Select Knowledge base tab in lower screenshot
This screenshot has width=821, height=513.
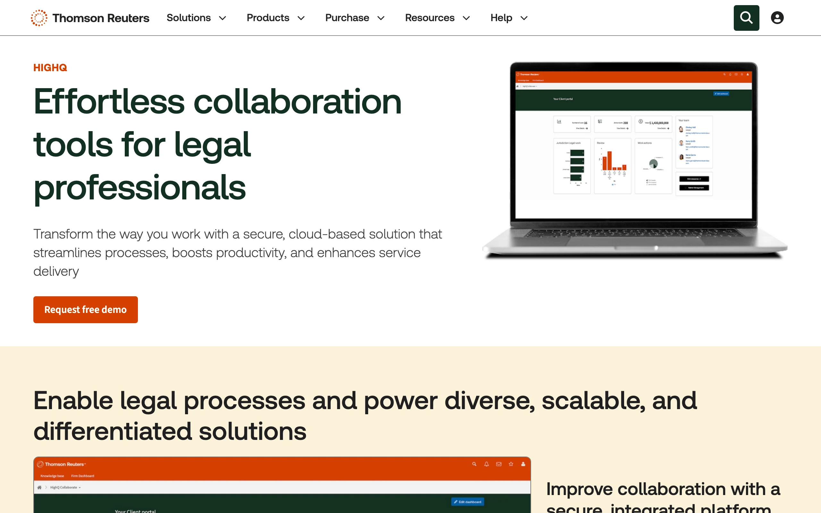[x=52, y=476]
